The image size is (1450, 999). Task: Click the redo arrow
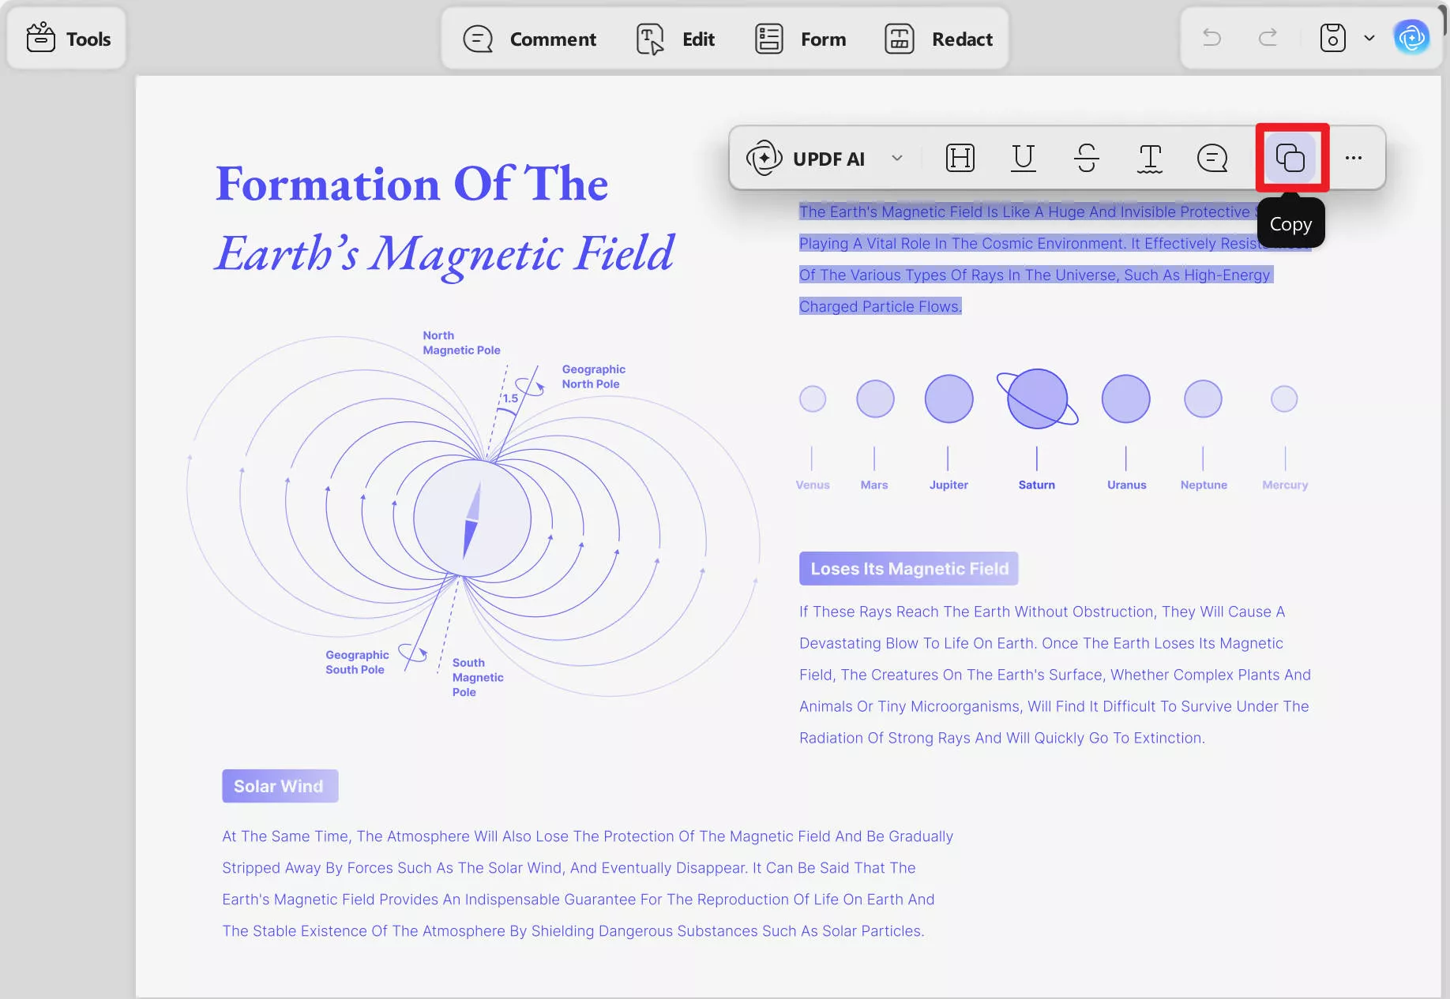click(x=1268, y=38)
